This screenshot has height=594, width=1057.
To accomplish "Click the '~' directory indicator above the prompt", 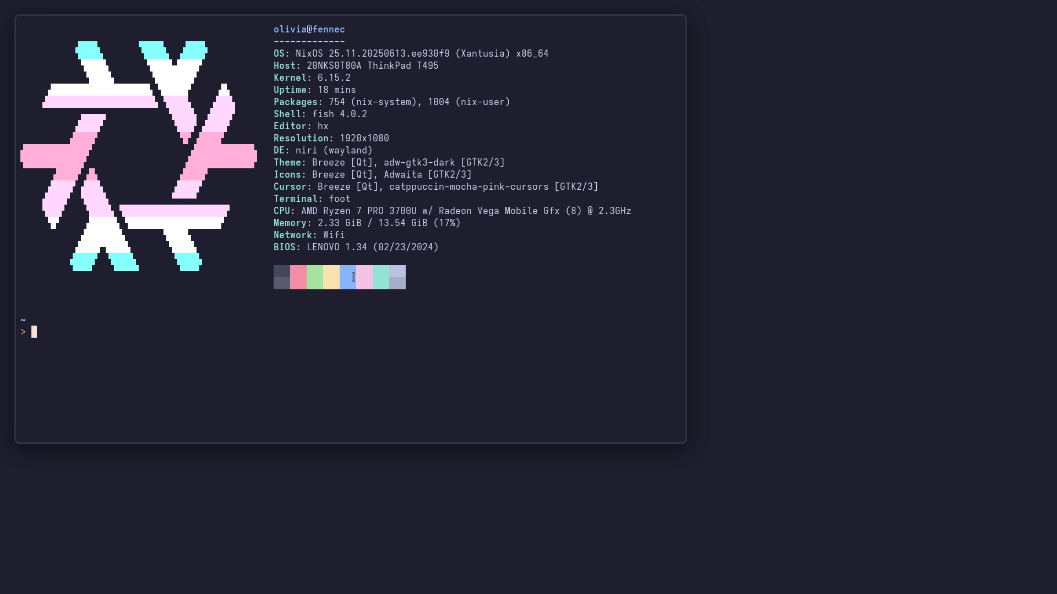I will click(23, 320).
